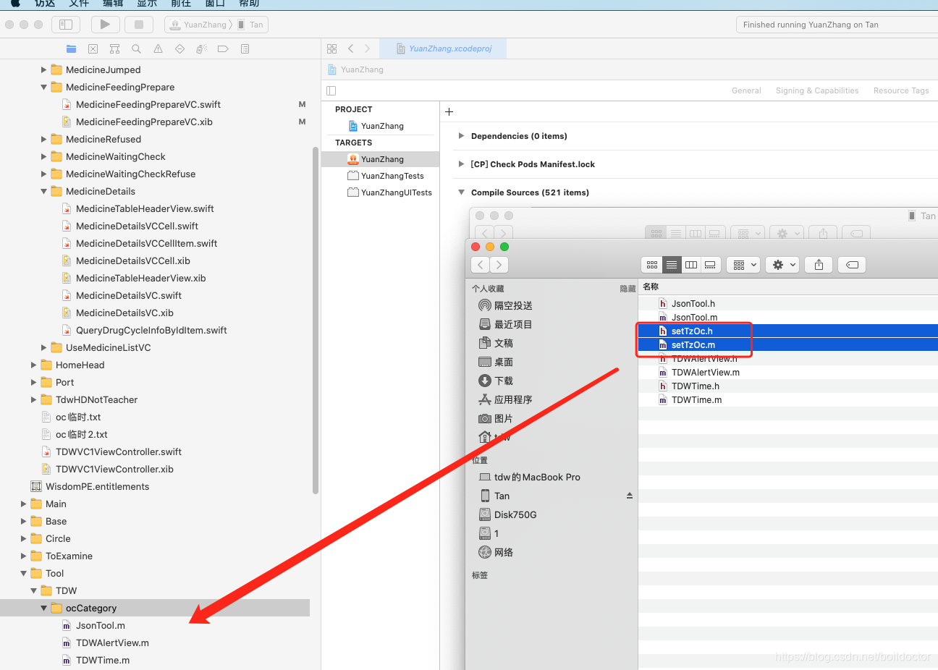Open the Report navigator icon
Viewport: 938px width, 670px height.
tap(245, 49)
